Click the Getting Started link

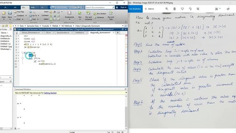coord(50,93)
